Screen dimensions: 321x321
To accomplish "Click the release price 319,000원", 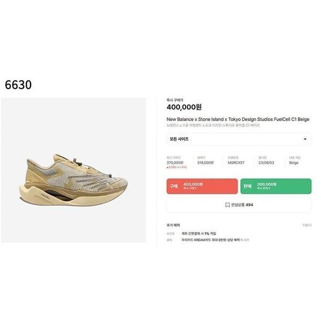I will 205,163.
